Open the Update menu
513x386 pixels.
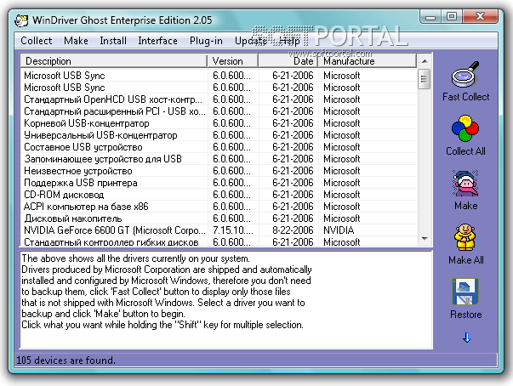251,41
